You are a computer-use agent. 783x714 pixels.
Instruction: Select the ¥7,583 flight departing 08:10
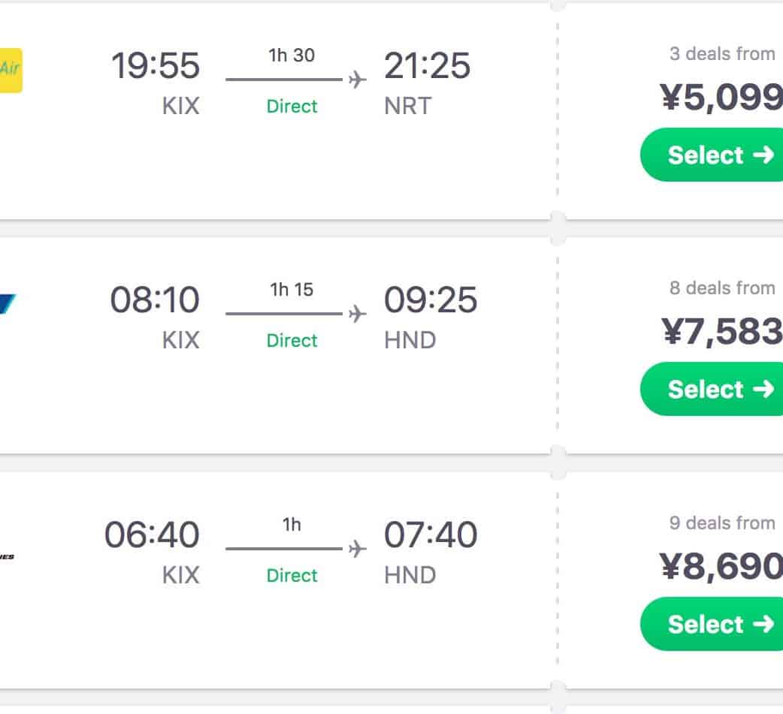[711, 389]
